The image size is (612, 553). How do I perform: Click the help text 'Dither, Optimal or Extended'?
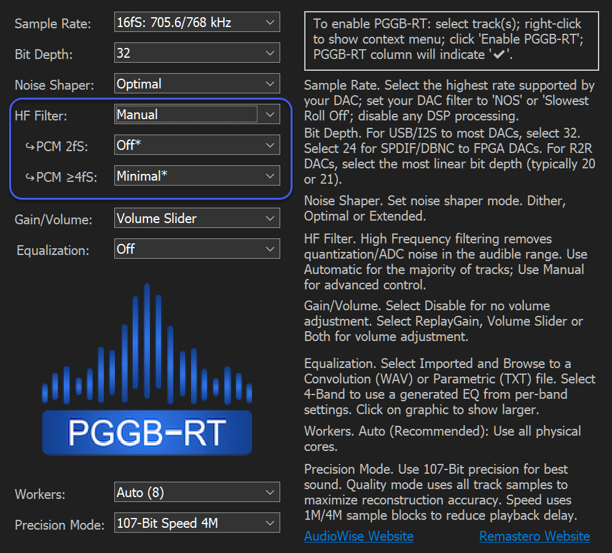[x=435, y=208]
